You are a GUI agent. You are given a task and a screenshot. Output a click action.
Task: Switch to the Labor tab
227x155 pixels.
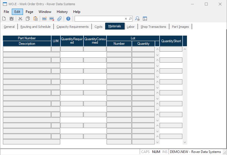pos(130,27)
